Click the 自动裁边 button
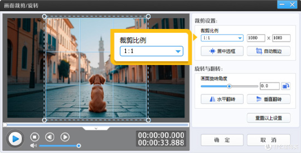 (269, 51)
